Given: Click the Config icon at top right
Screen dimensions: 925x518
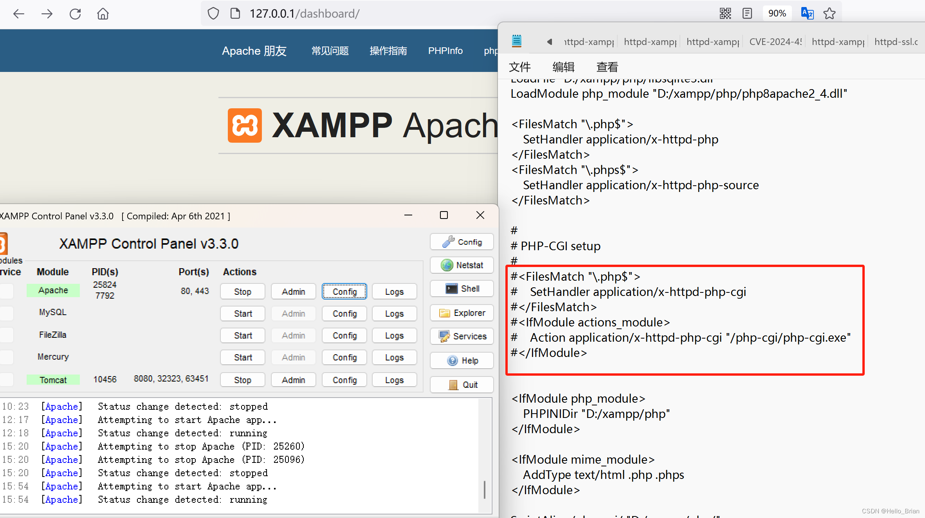Looking at the screenshot, I should pyautogui.click(x=462, y=242).
